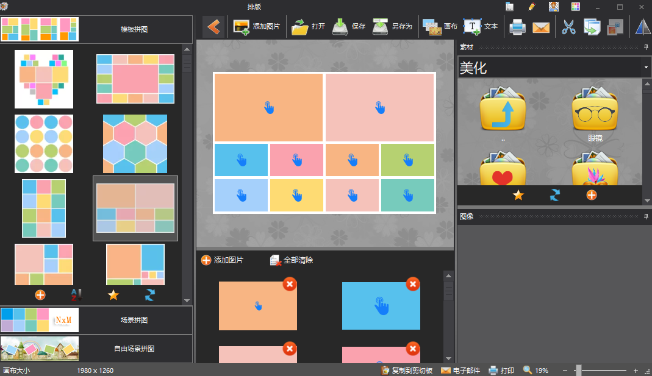Select the 模板拼图 tab header

tap(134, 29)
